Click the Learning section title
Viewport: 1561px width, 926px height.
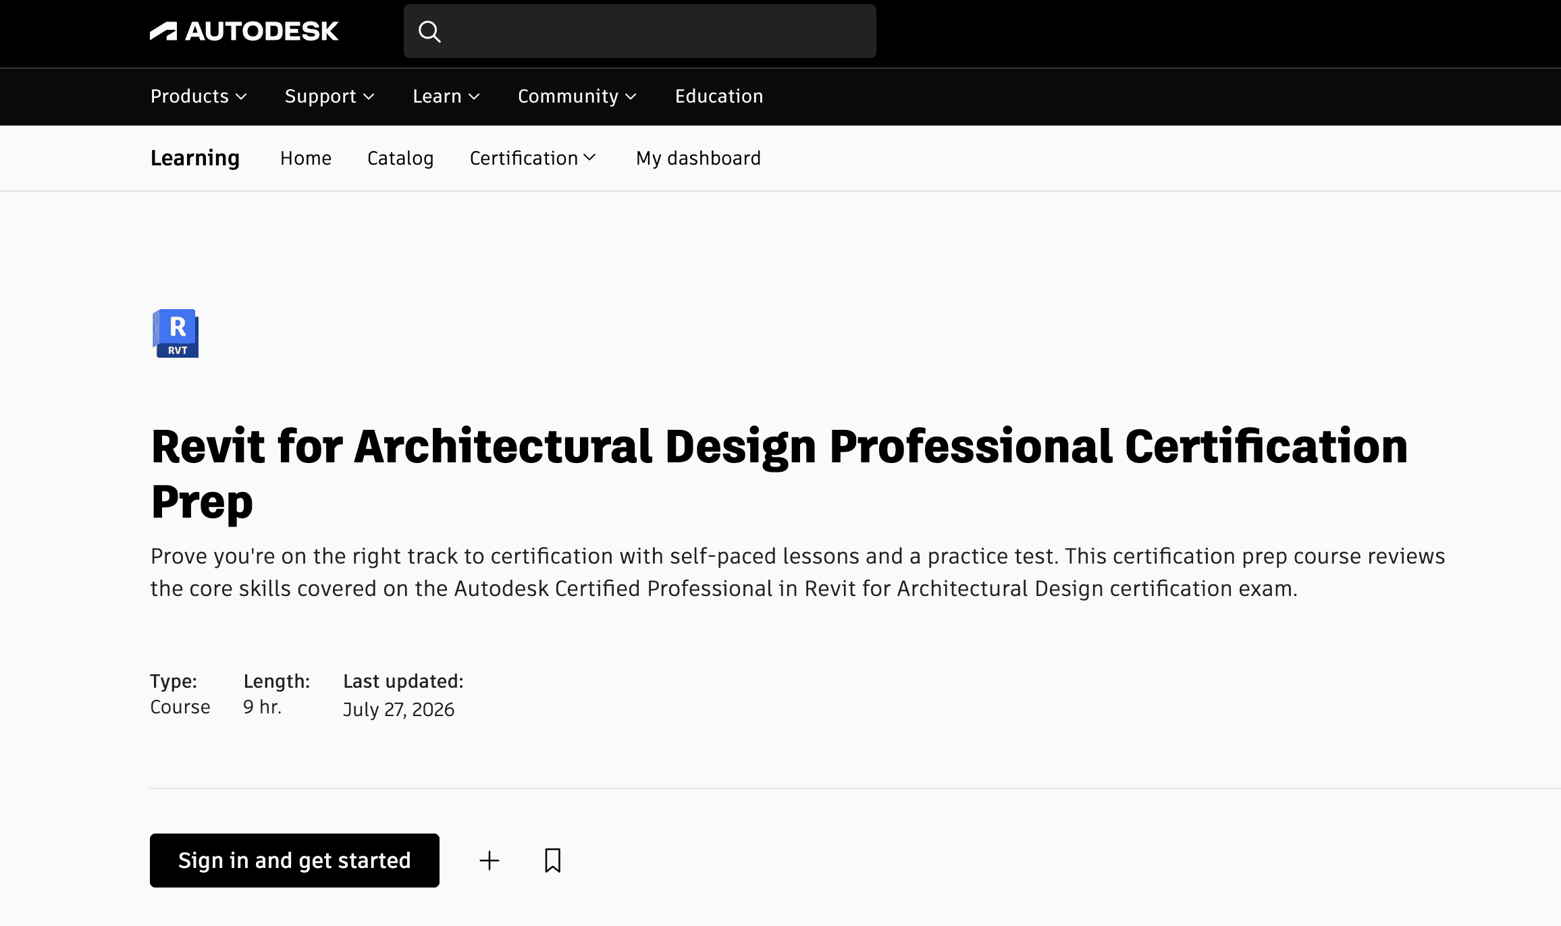pyautogui.click(x=195, y=158)
